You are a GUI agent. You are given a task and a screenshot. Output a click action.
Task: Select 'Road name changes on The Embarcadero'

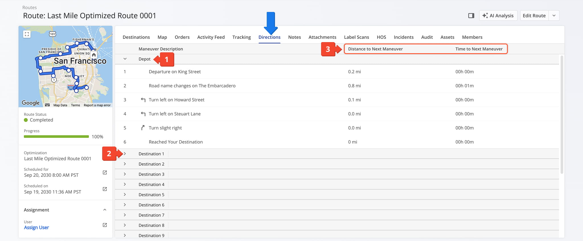(192, 86)
